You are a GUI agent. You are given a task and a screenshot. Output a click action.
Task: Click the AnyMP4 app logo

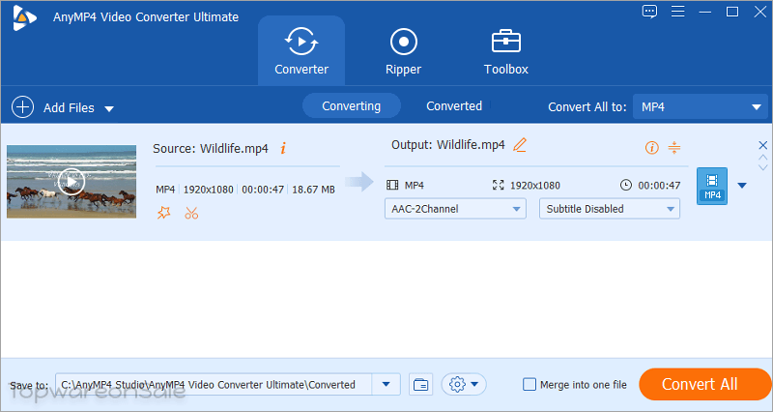tap(24, 17)
